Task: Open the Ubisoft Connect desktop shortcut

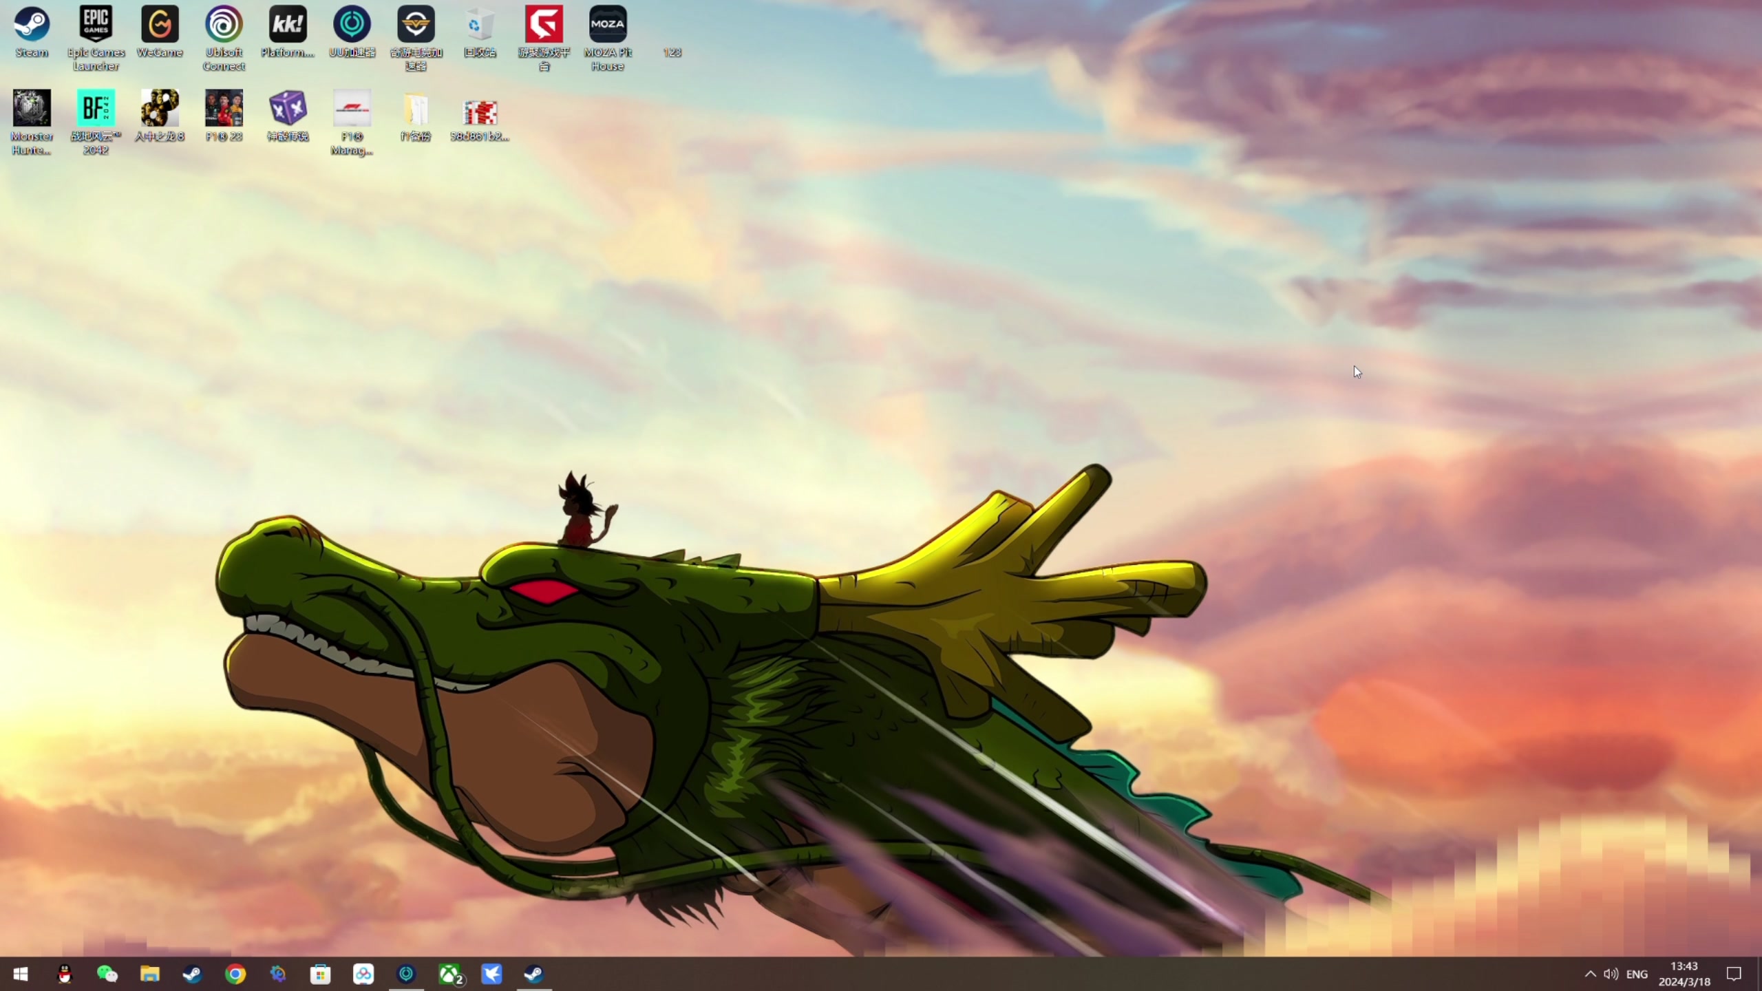Action: [x=224, y=25]
